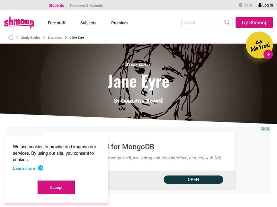Close the ad with the X icon
Image resolution: width=277 pixels, height=207 pixels.
tap(268, 129)
